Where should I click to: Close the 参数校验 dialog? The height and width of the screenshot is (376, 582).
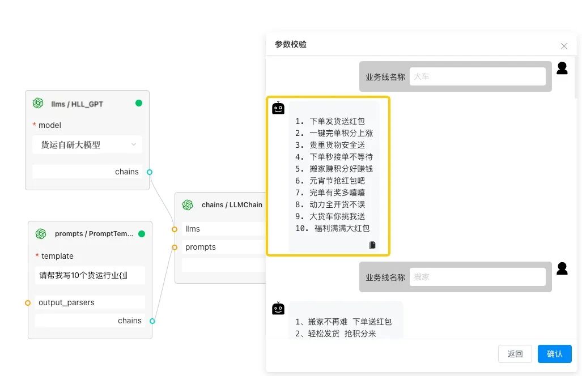click(x=564, y=46)
